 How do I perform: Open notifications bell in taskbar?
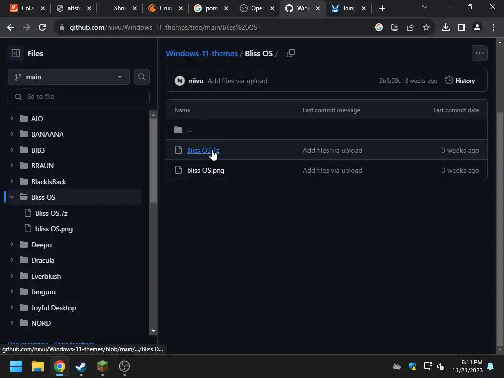click(x=491, y=366)
